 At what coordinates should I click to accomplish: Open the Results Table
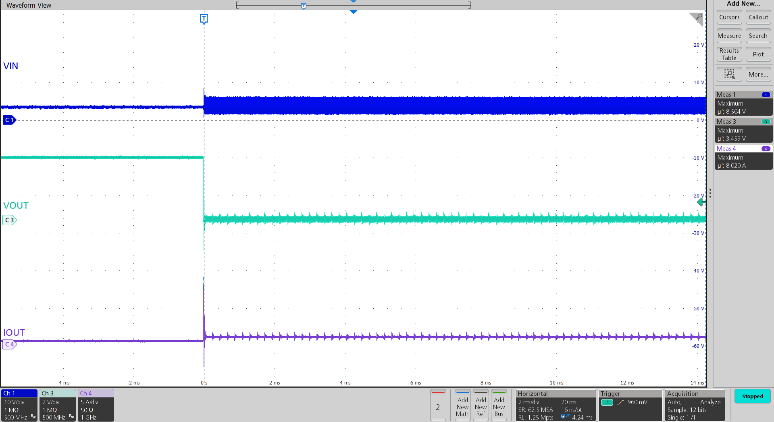point(729,54)
